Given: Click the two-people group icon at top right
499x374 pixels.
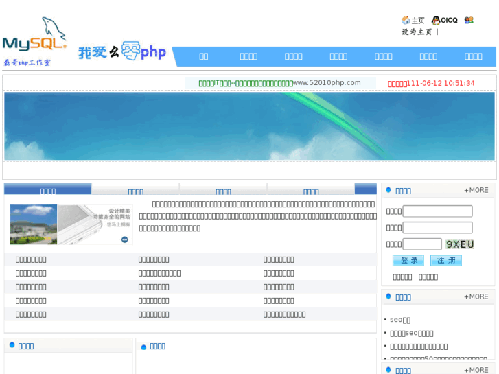Looking at the screenshot, I should tap(469, 20).
